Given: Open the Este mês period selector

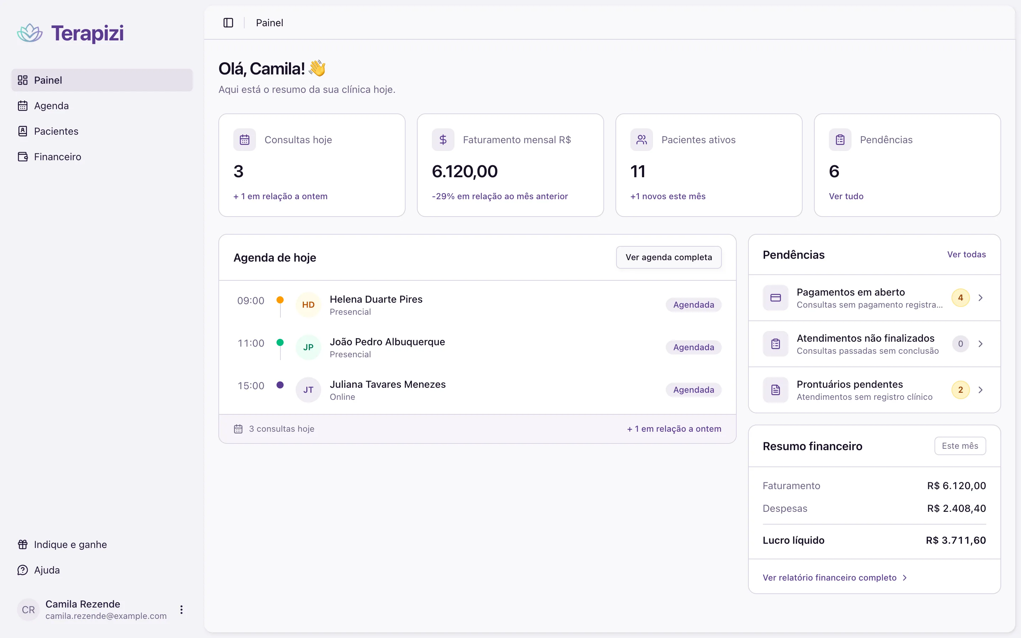Looking at the screenshot, I should click(x=960, y=446).
